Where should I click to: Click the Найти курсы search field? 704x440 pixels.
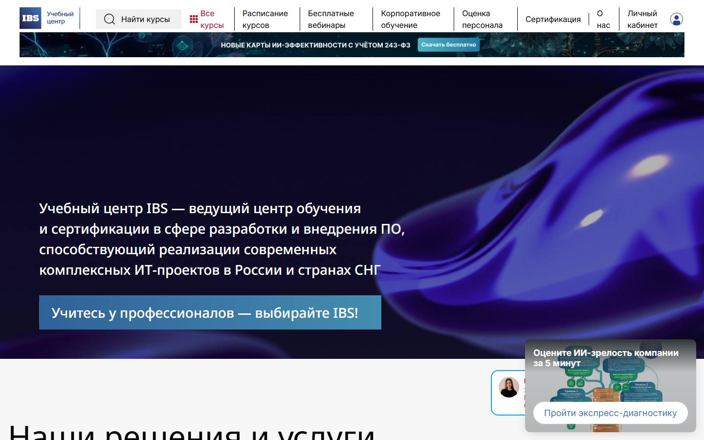138,19
